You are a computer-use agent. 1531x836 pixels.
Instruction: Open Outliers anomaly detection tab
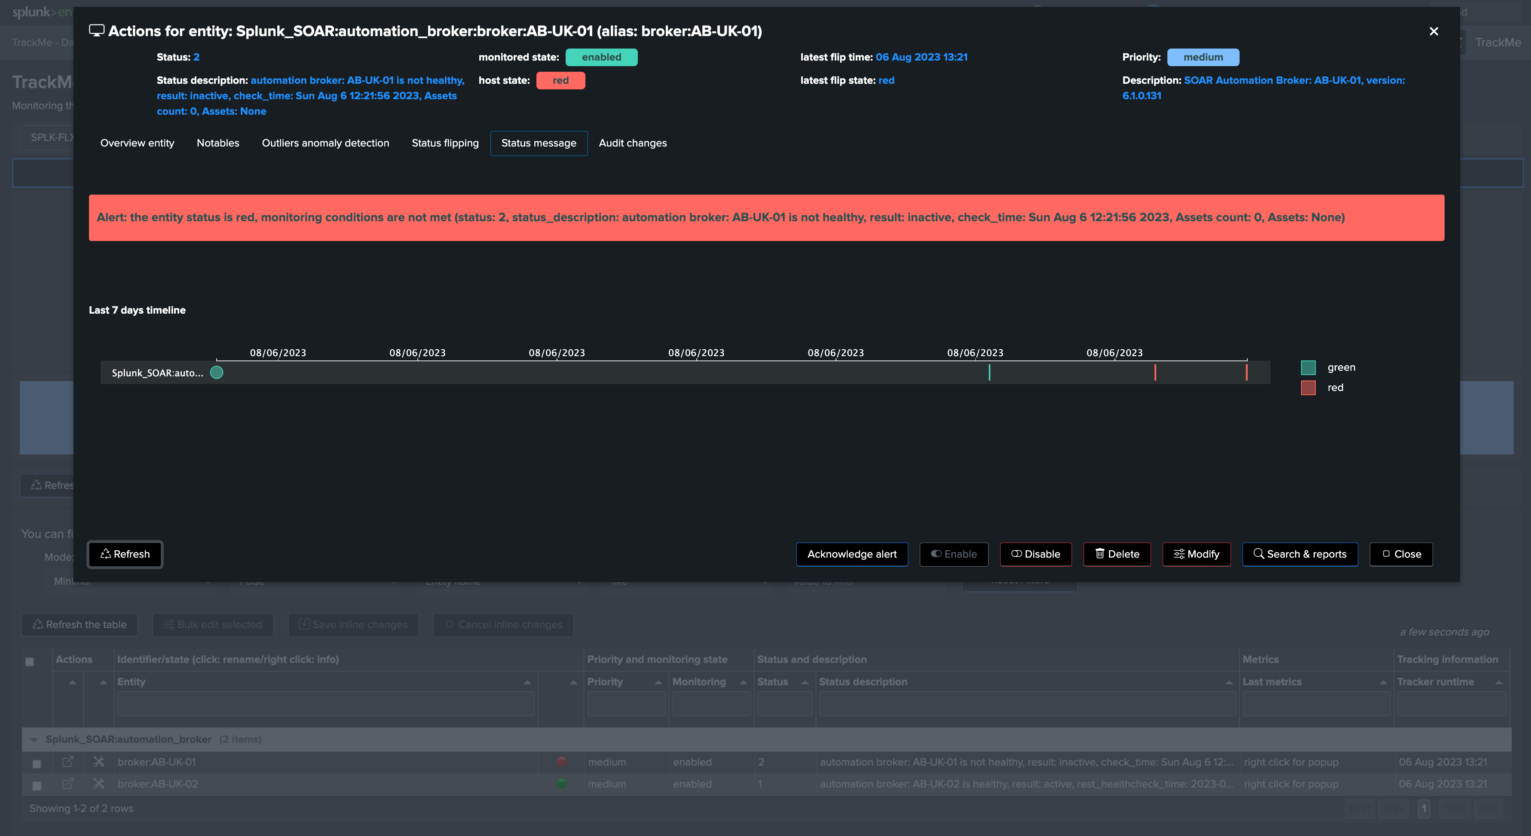pyautogui.click(x=326, y=143)
